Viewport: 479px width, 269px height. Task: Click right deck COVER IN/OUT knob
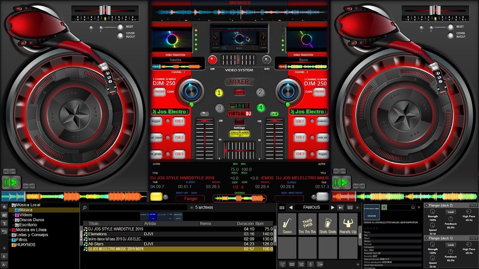[x=450, y=35]
